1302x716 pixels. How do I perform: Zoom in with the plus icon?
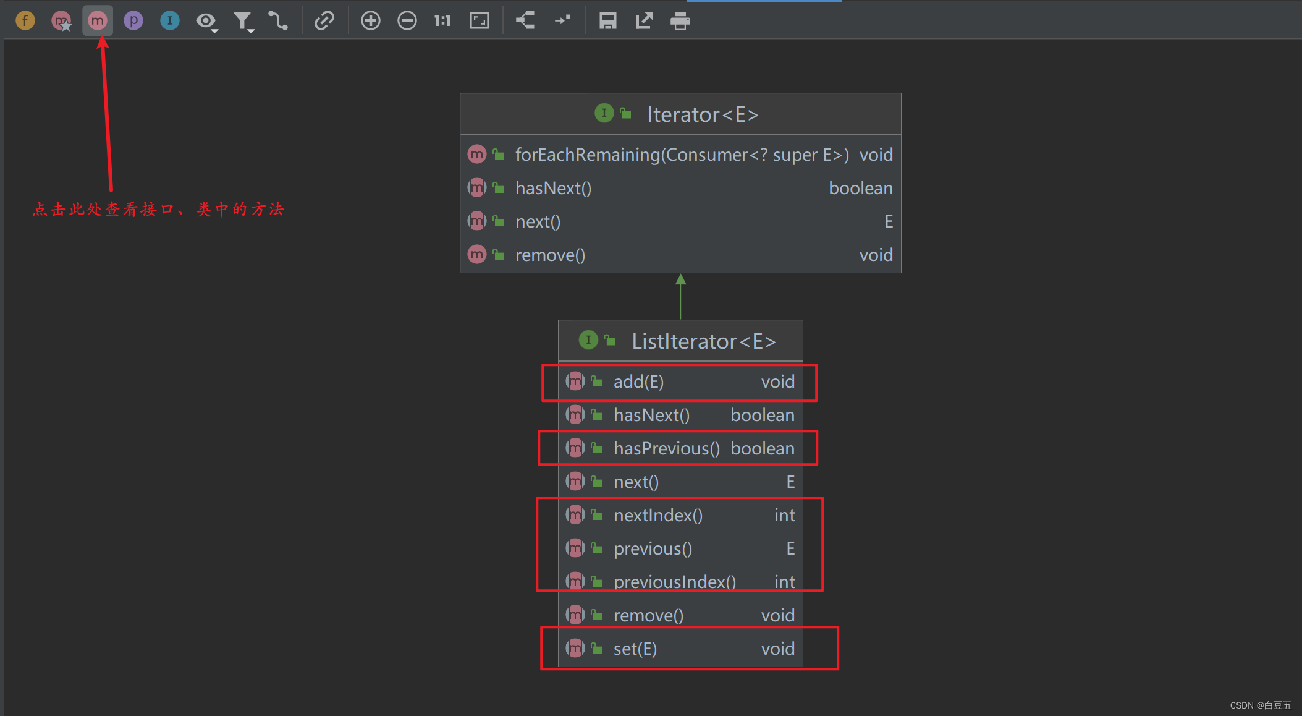[x=371, y=21]
